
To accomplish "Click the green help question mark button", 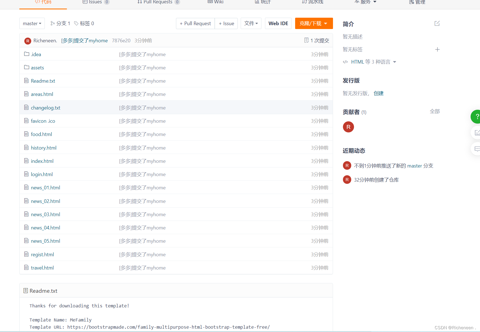I will (x=476, y=116).
